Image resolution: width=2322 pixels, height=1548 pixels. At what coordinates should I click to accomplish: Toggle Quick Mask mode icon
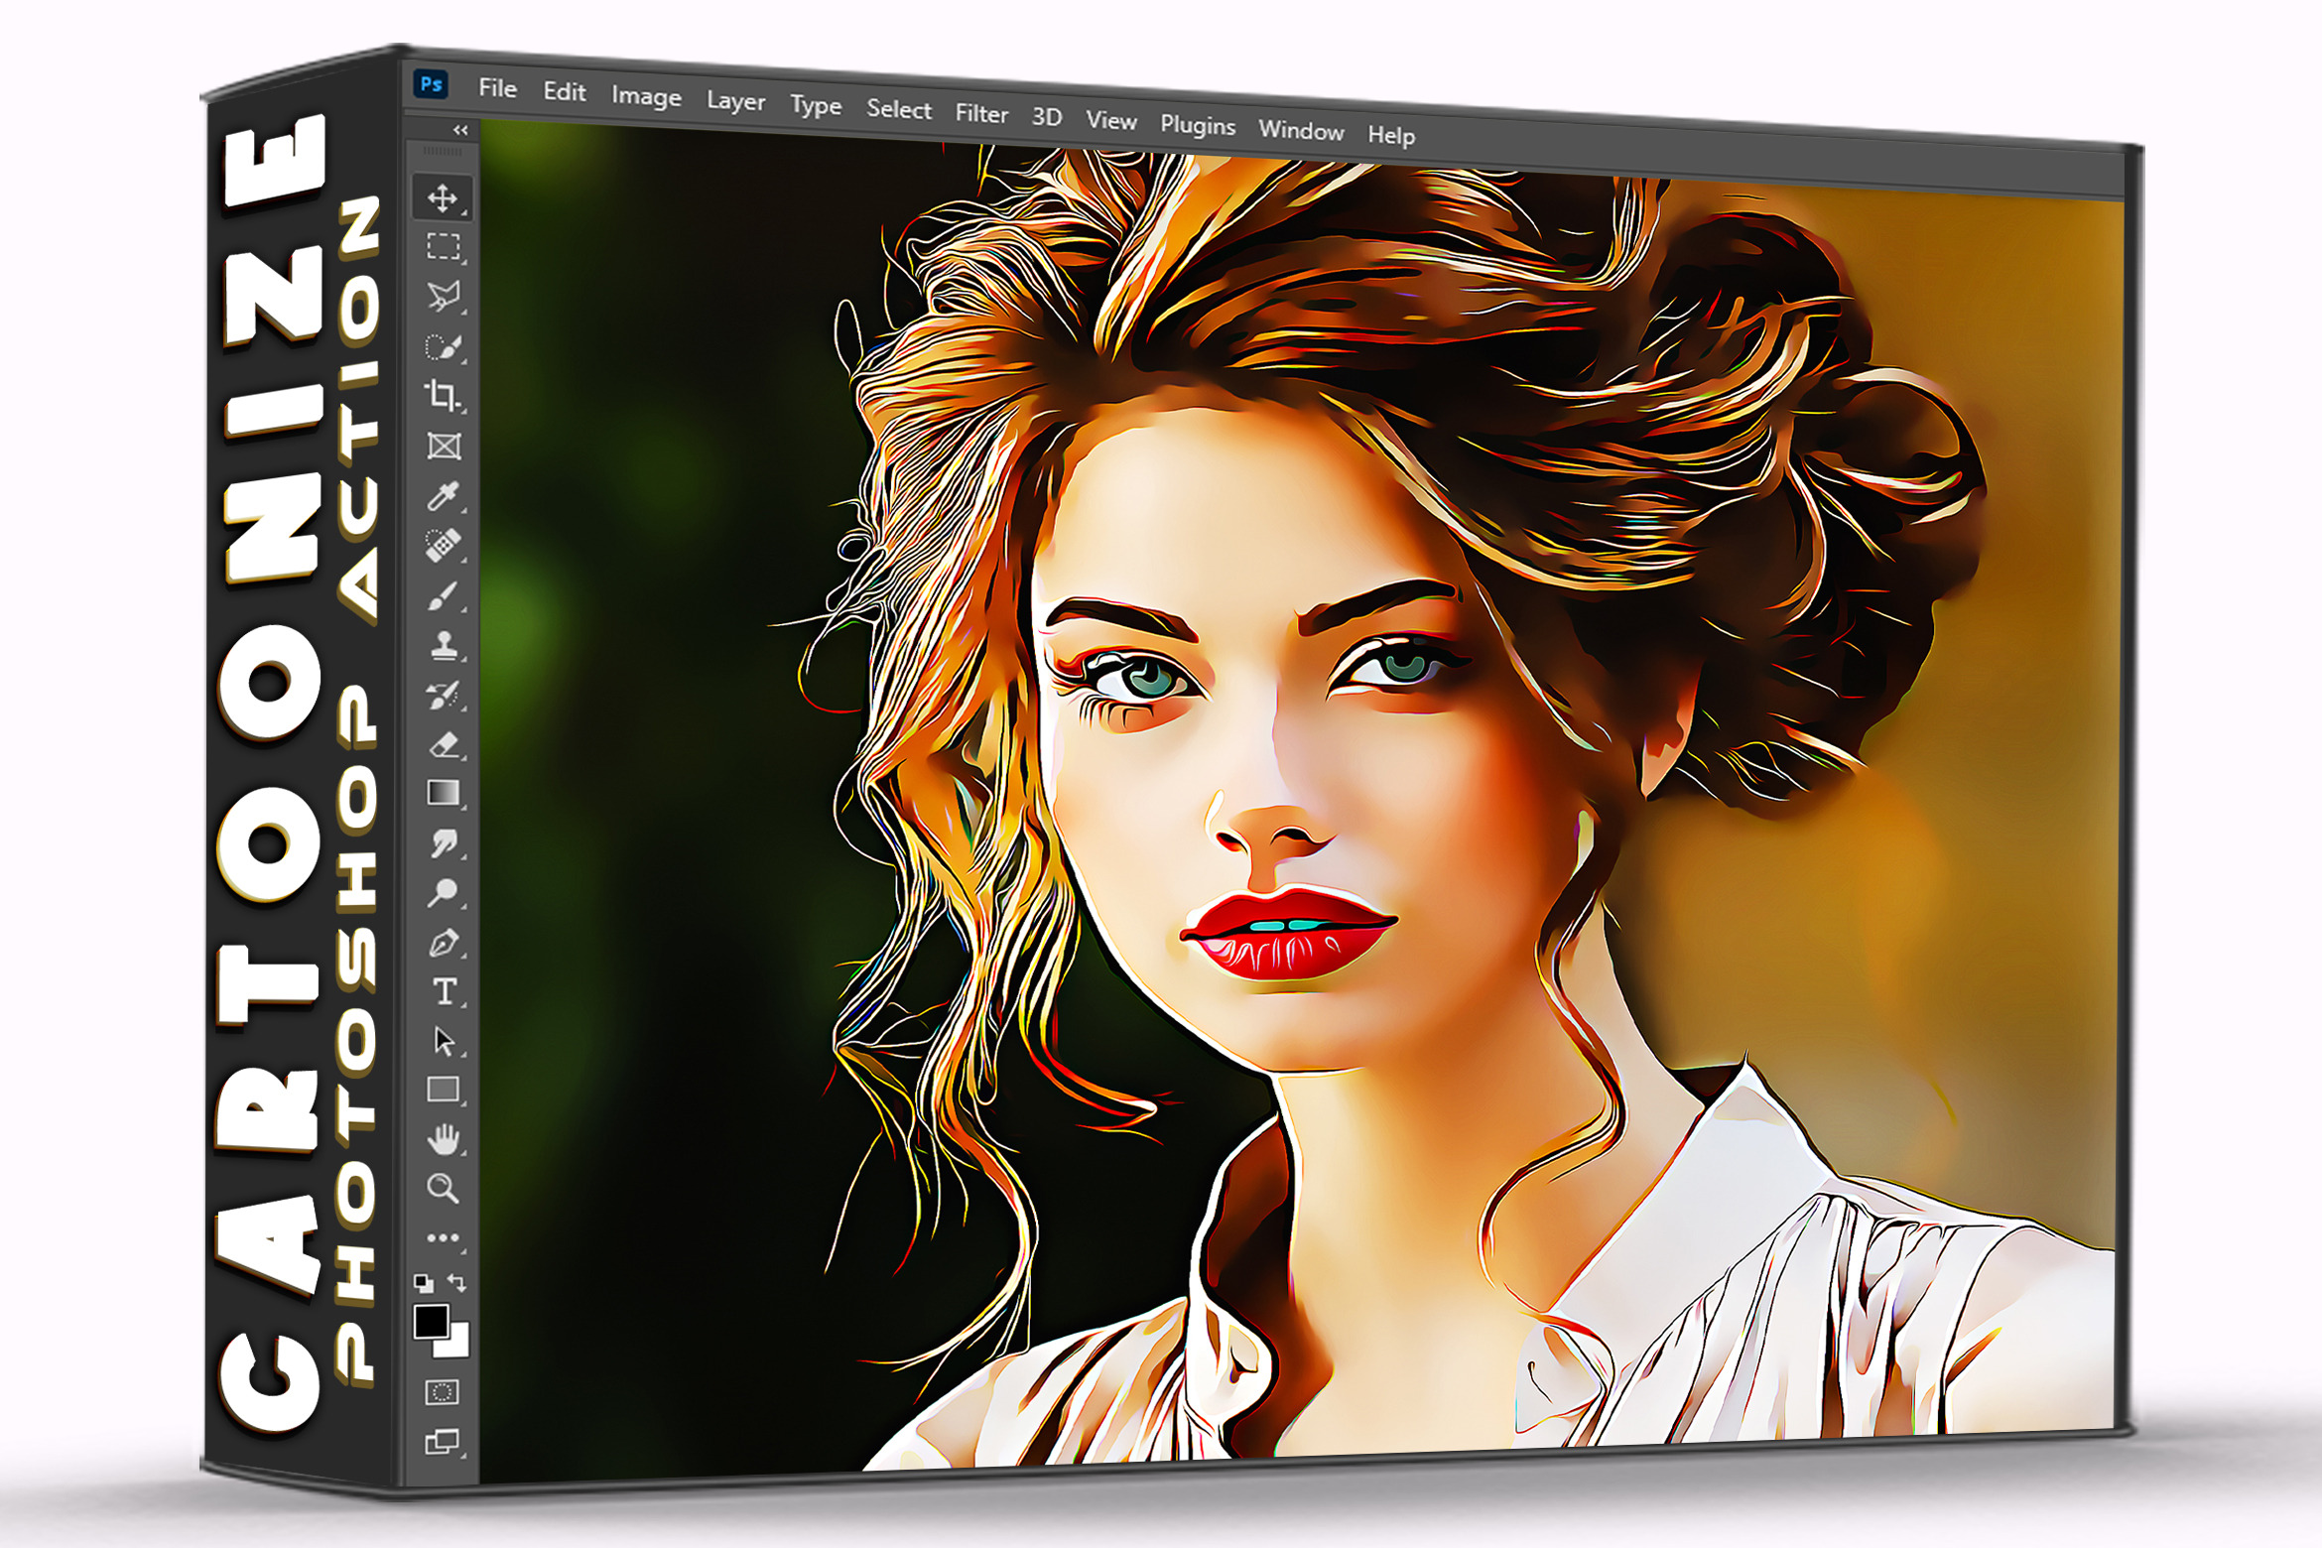pos(442,1391)
